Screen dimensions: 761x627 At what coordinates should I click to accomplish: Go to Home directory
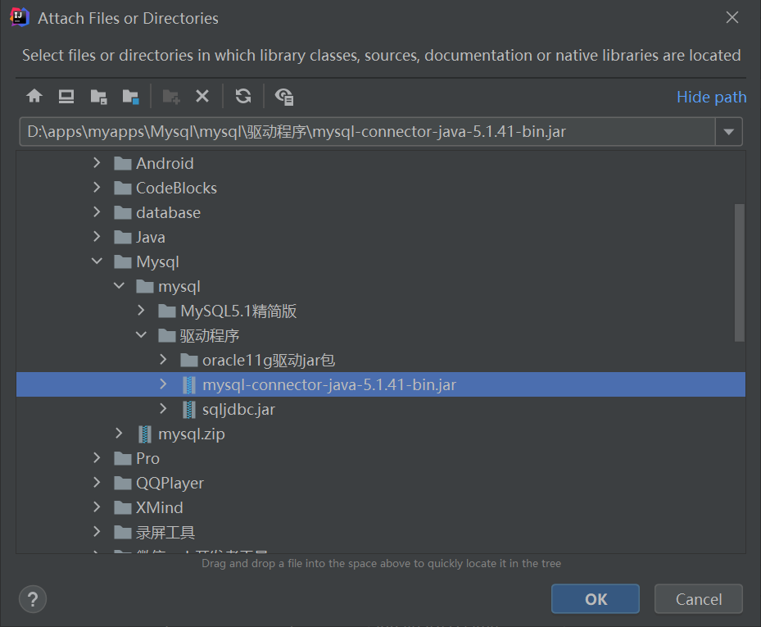pos(34,96)
